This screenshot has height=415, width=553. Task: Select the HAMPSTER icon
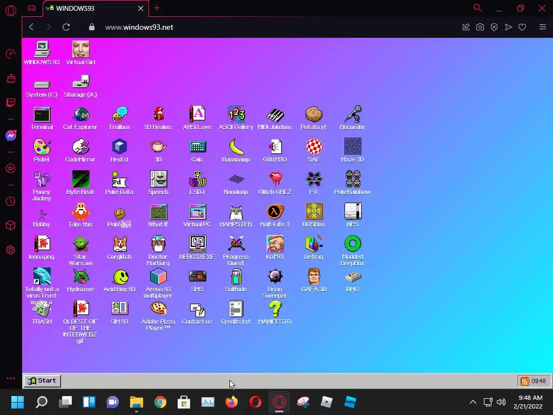coord(235,216)
